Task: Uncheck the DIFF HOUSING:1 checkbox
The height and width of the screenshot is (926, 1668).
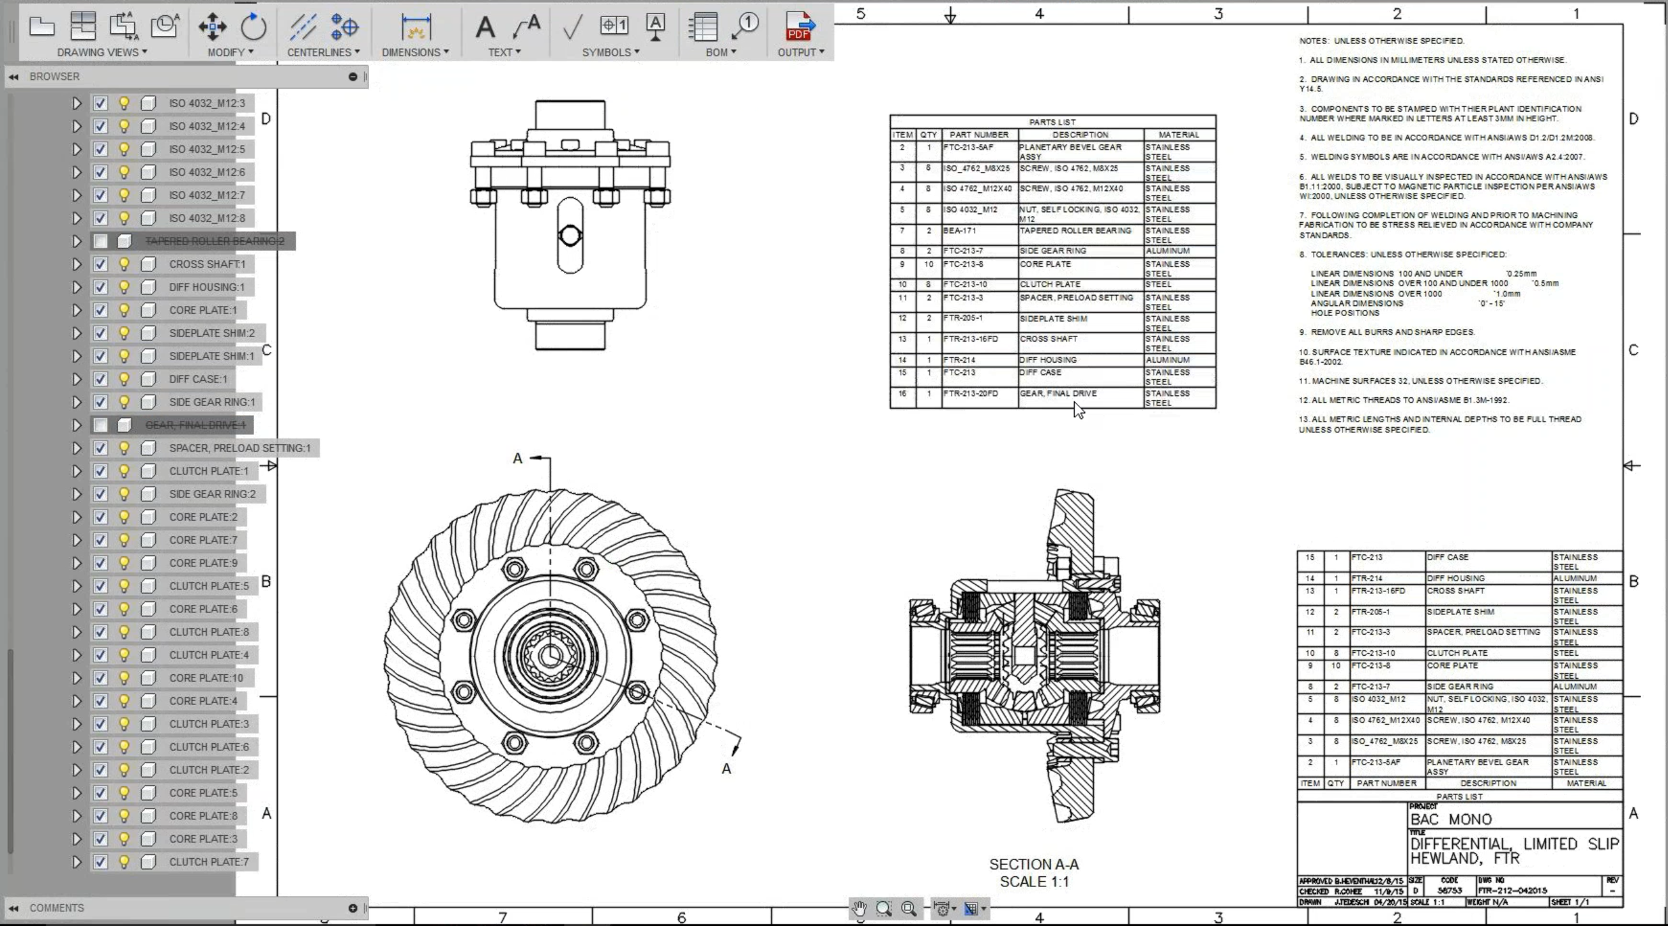Action: click(x=100, y=287)
